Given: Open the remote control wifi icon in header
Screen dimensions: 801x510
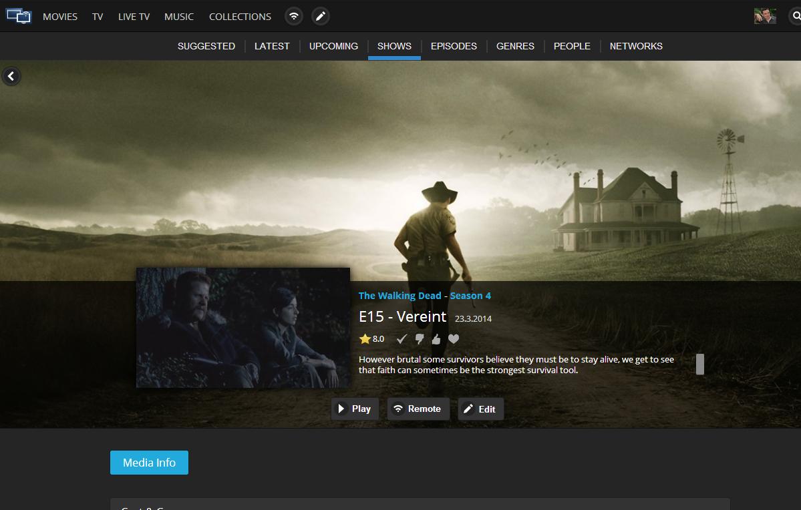Looking at the screenshot, I should click(x=294, y=16).
